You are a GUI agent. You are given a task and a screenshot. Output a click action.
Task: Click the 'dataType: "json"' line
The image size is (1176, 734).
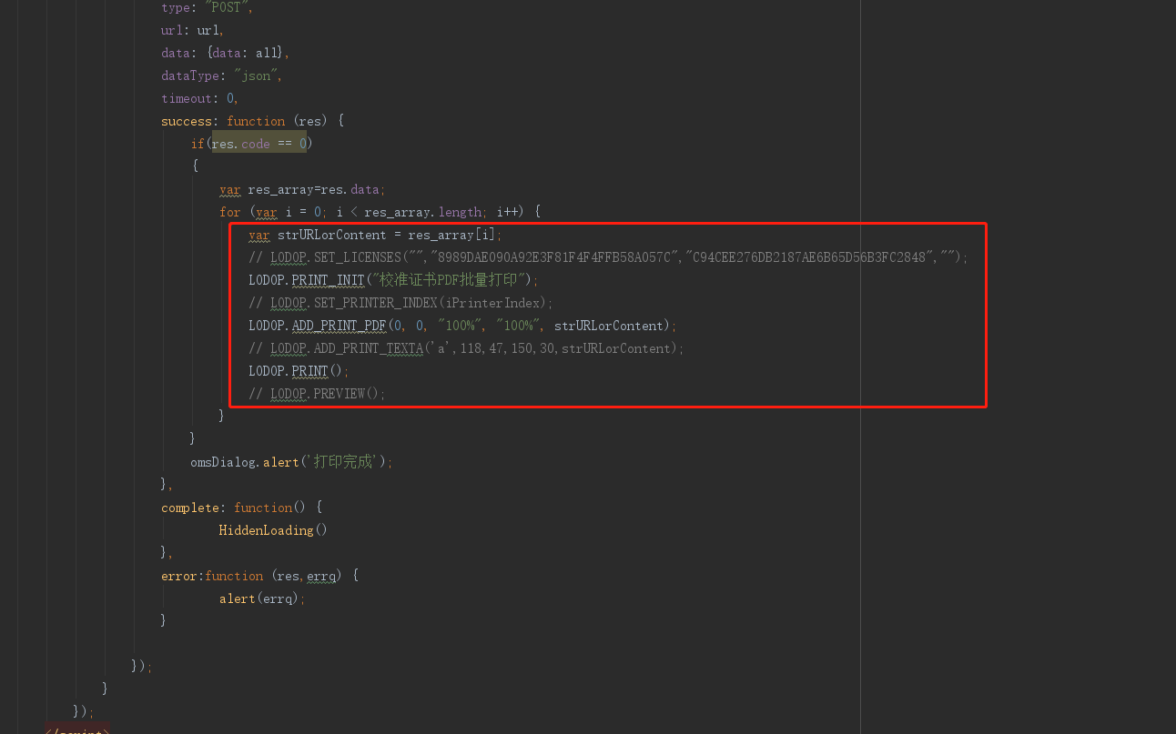point(222,75)
